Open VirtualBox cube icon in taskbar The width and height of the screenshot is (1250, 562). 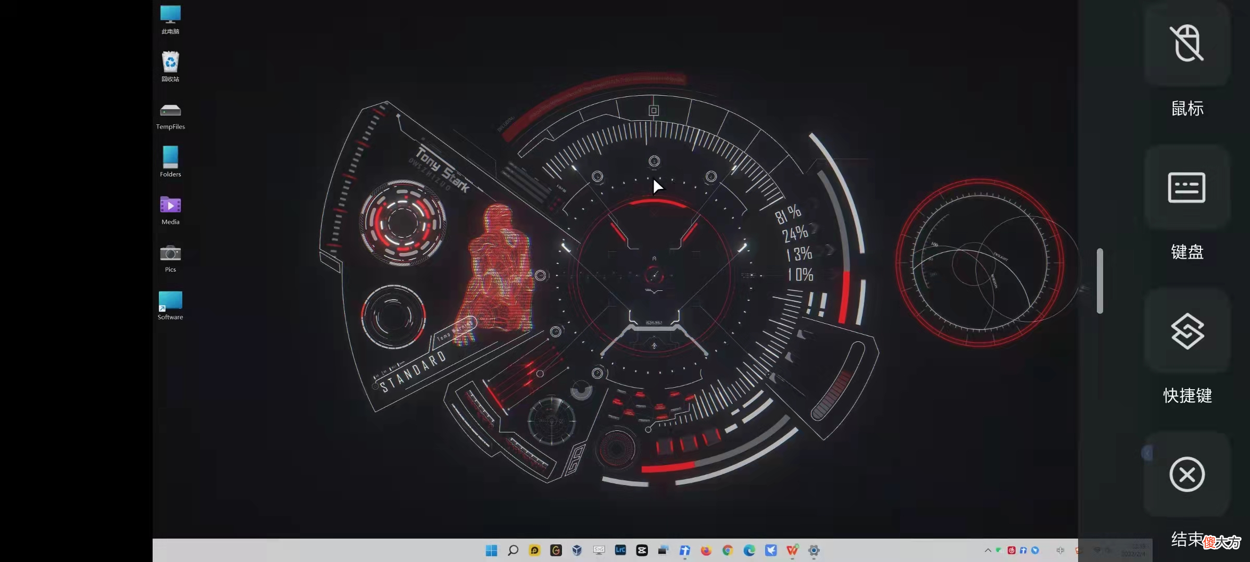(x=577, y=551)
